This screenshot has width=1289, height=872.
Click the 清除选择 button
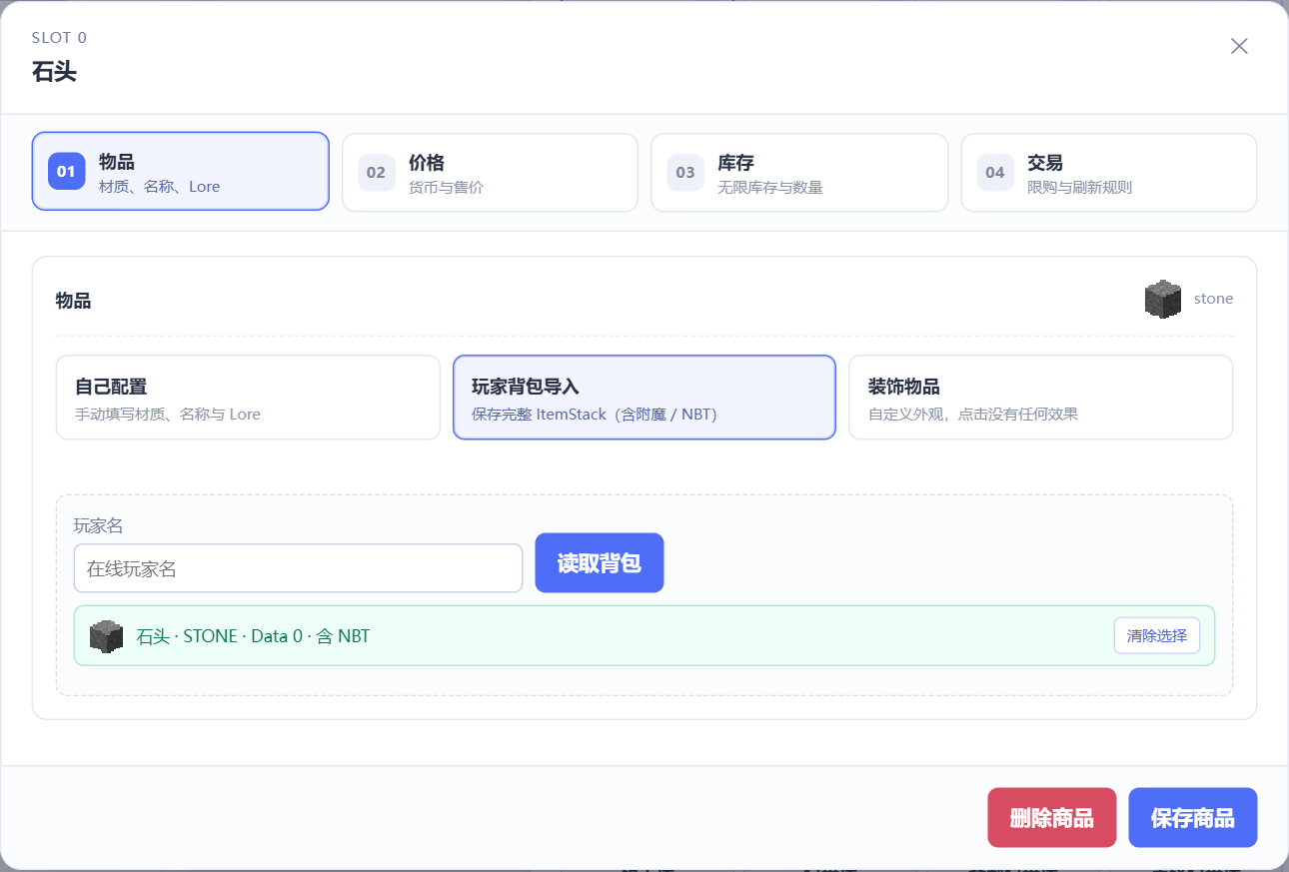1157,636
